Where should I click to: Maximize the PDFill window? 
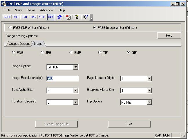[178, 4]
